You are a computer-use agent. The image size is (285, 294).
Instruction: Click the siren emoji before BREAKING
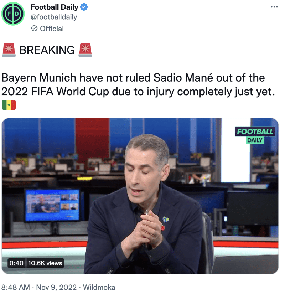(9, 50)
